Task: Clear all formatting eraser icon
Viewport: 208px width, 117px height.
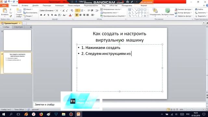Action: tap(72, 11)
